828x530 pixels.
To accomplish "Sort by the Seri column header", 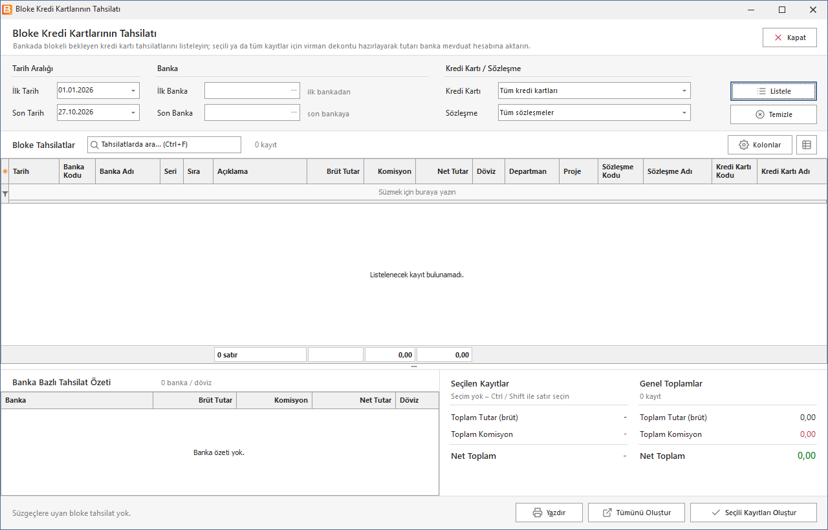I will pos(172,171).
